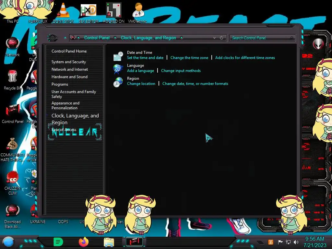
Task: Click Add a language
Action: 141,71
